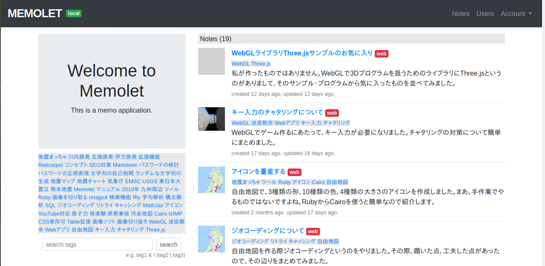The image size is (545, 266).
Task: Open the map thumbnail beside ジオコーディングについて
Action: point(212,239)
